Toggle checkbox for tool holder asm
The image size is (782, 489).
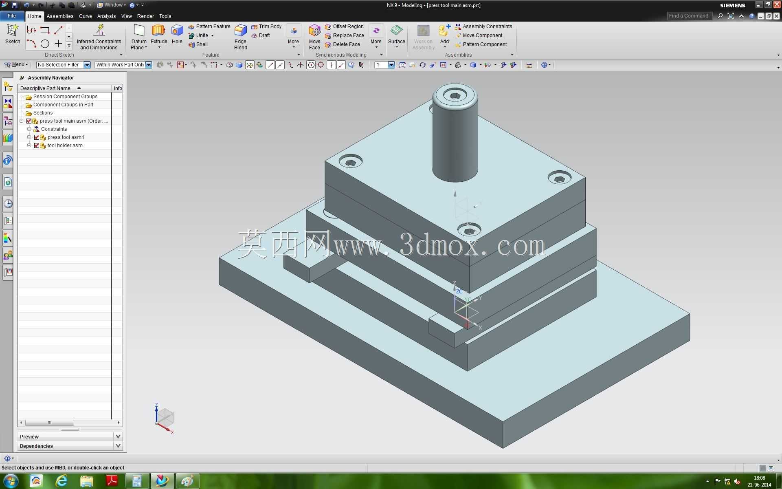coord(37,145)
